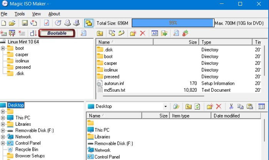The width and height of the screenshot is (269, 160).
Task: Create new folder in the local browser
Action: point(210,107)
